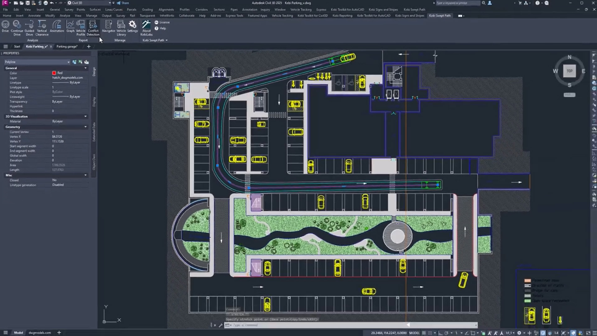Collapse the 3D Visualization section

pyautogui.click(x=85, y=116)
